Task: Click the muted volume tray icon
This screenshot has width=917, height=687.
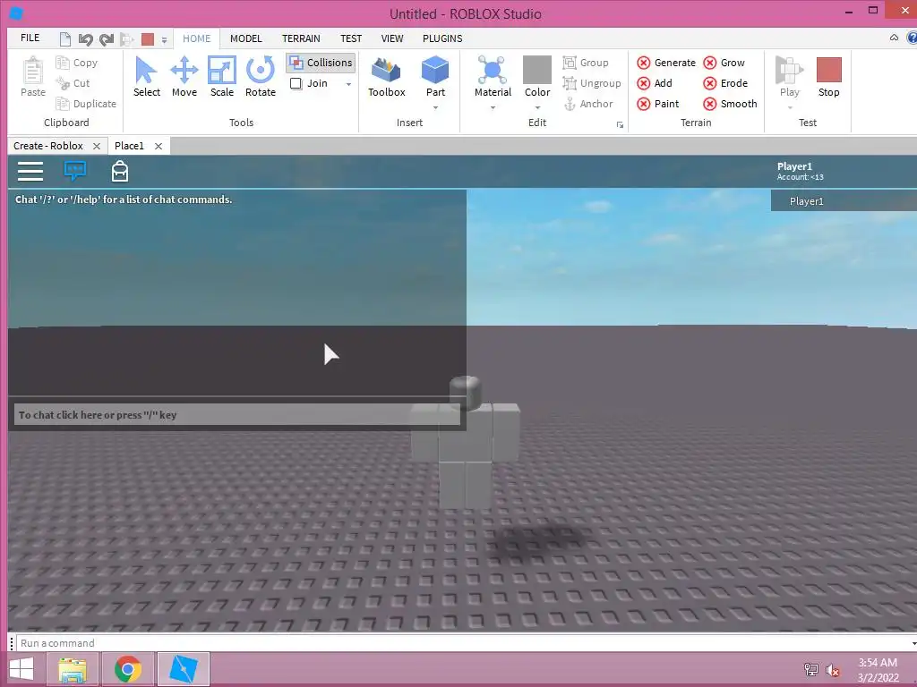Action: pos(833,669)
